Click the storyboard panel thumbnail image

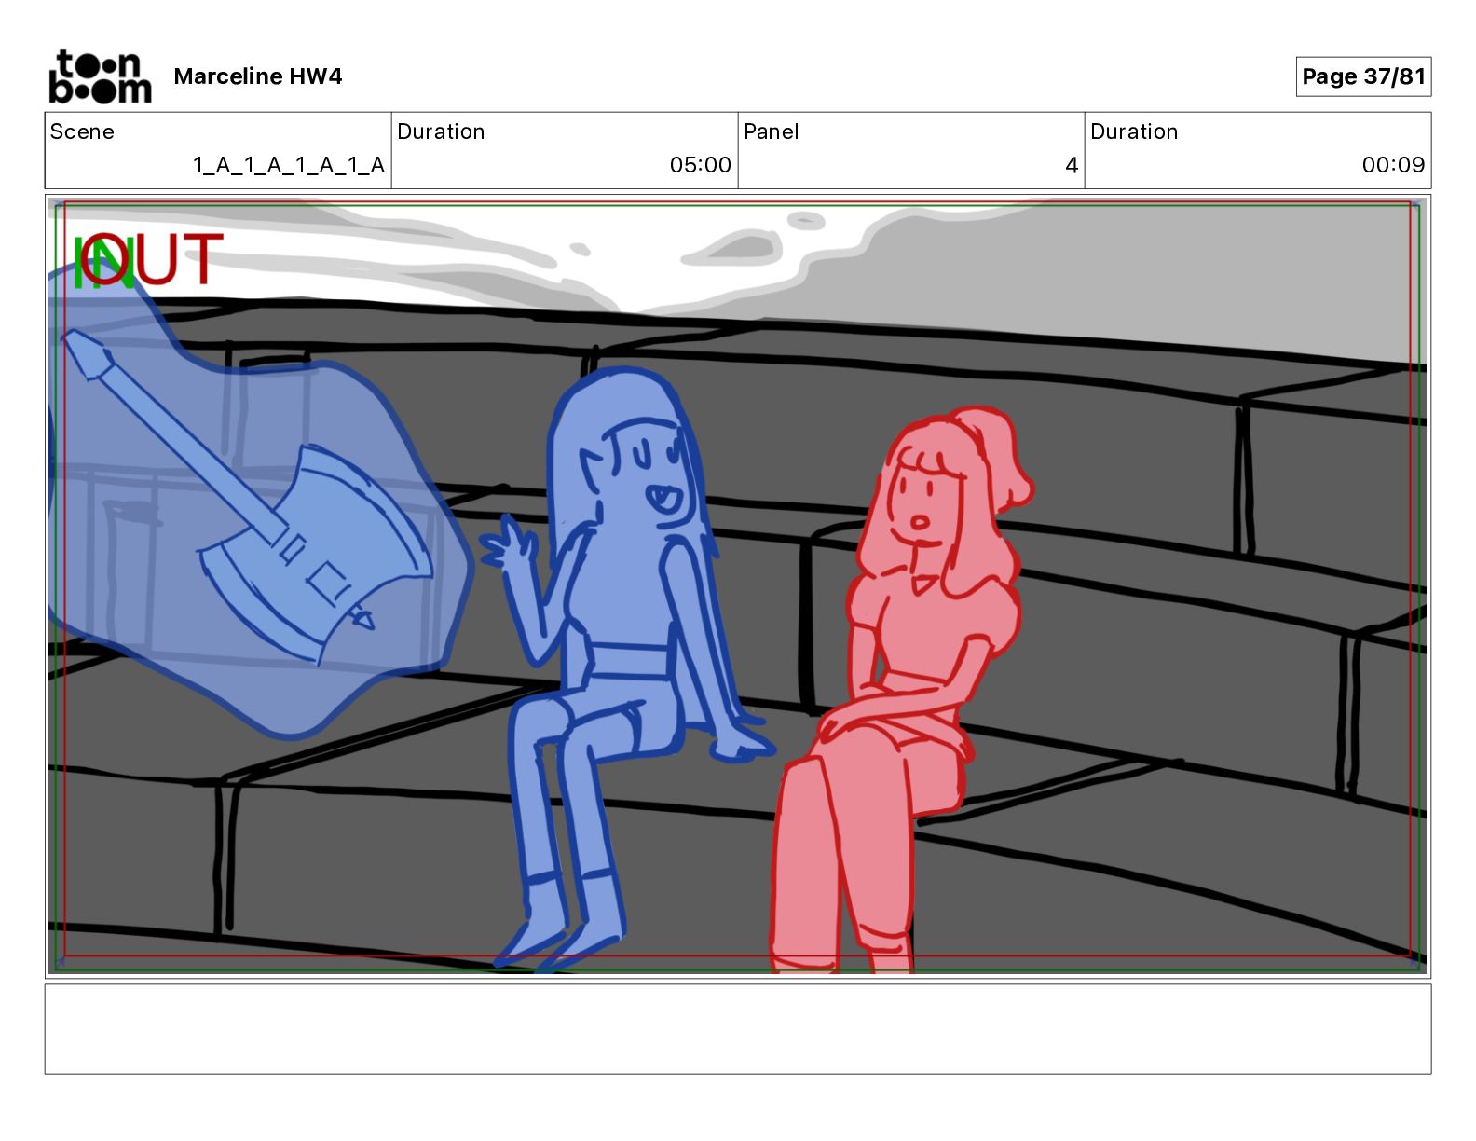coord(738,586)
